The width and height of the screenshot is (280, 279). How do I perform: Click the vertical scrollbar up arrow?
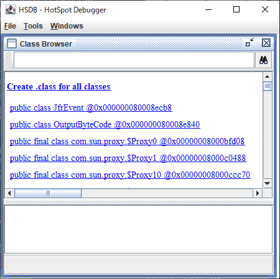(x=268, y=76)
